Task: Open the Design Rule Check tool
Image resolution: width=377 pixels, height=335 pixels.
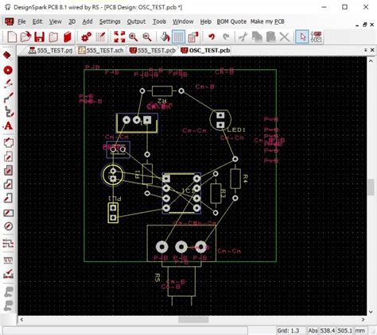Action: click(x=8, y=274)
